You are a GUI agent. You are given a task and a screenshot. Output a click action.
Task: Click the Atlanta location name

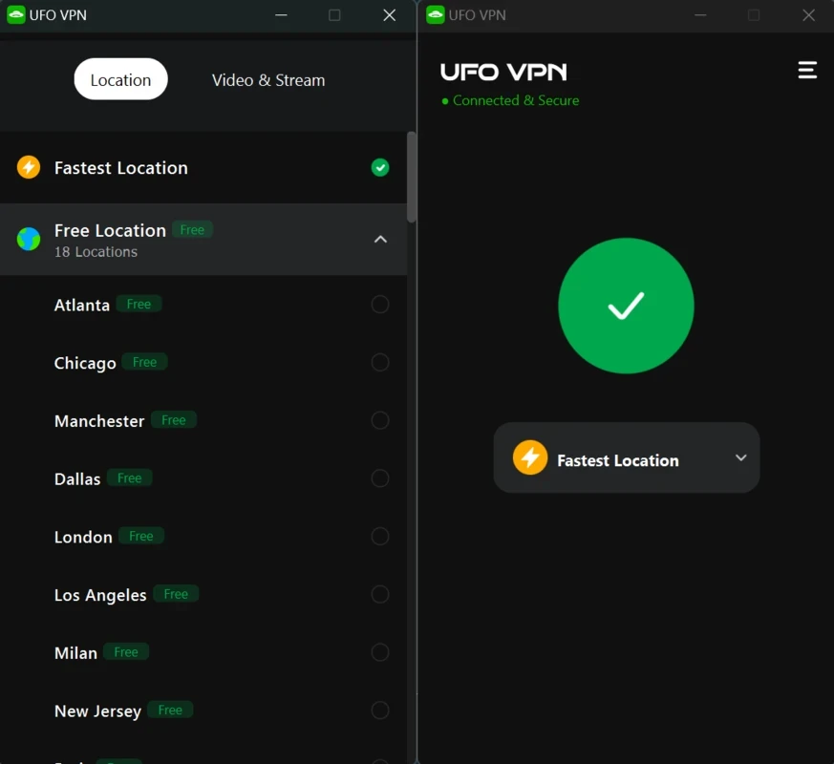82,305
